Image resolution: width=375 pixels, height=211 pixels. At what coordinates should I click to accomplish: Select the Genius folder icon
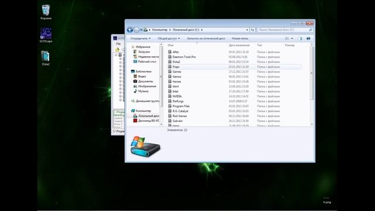(170, 77)
